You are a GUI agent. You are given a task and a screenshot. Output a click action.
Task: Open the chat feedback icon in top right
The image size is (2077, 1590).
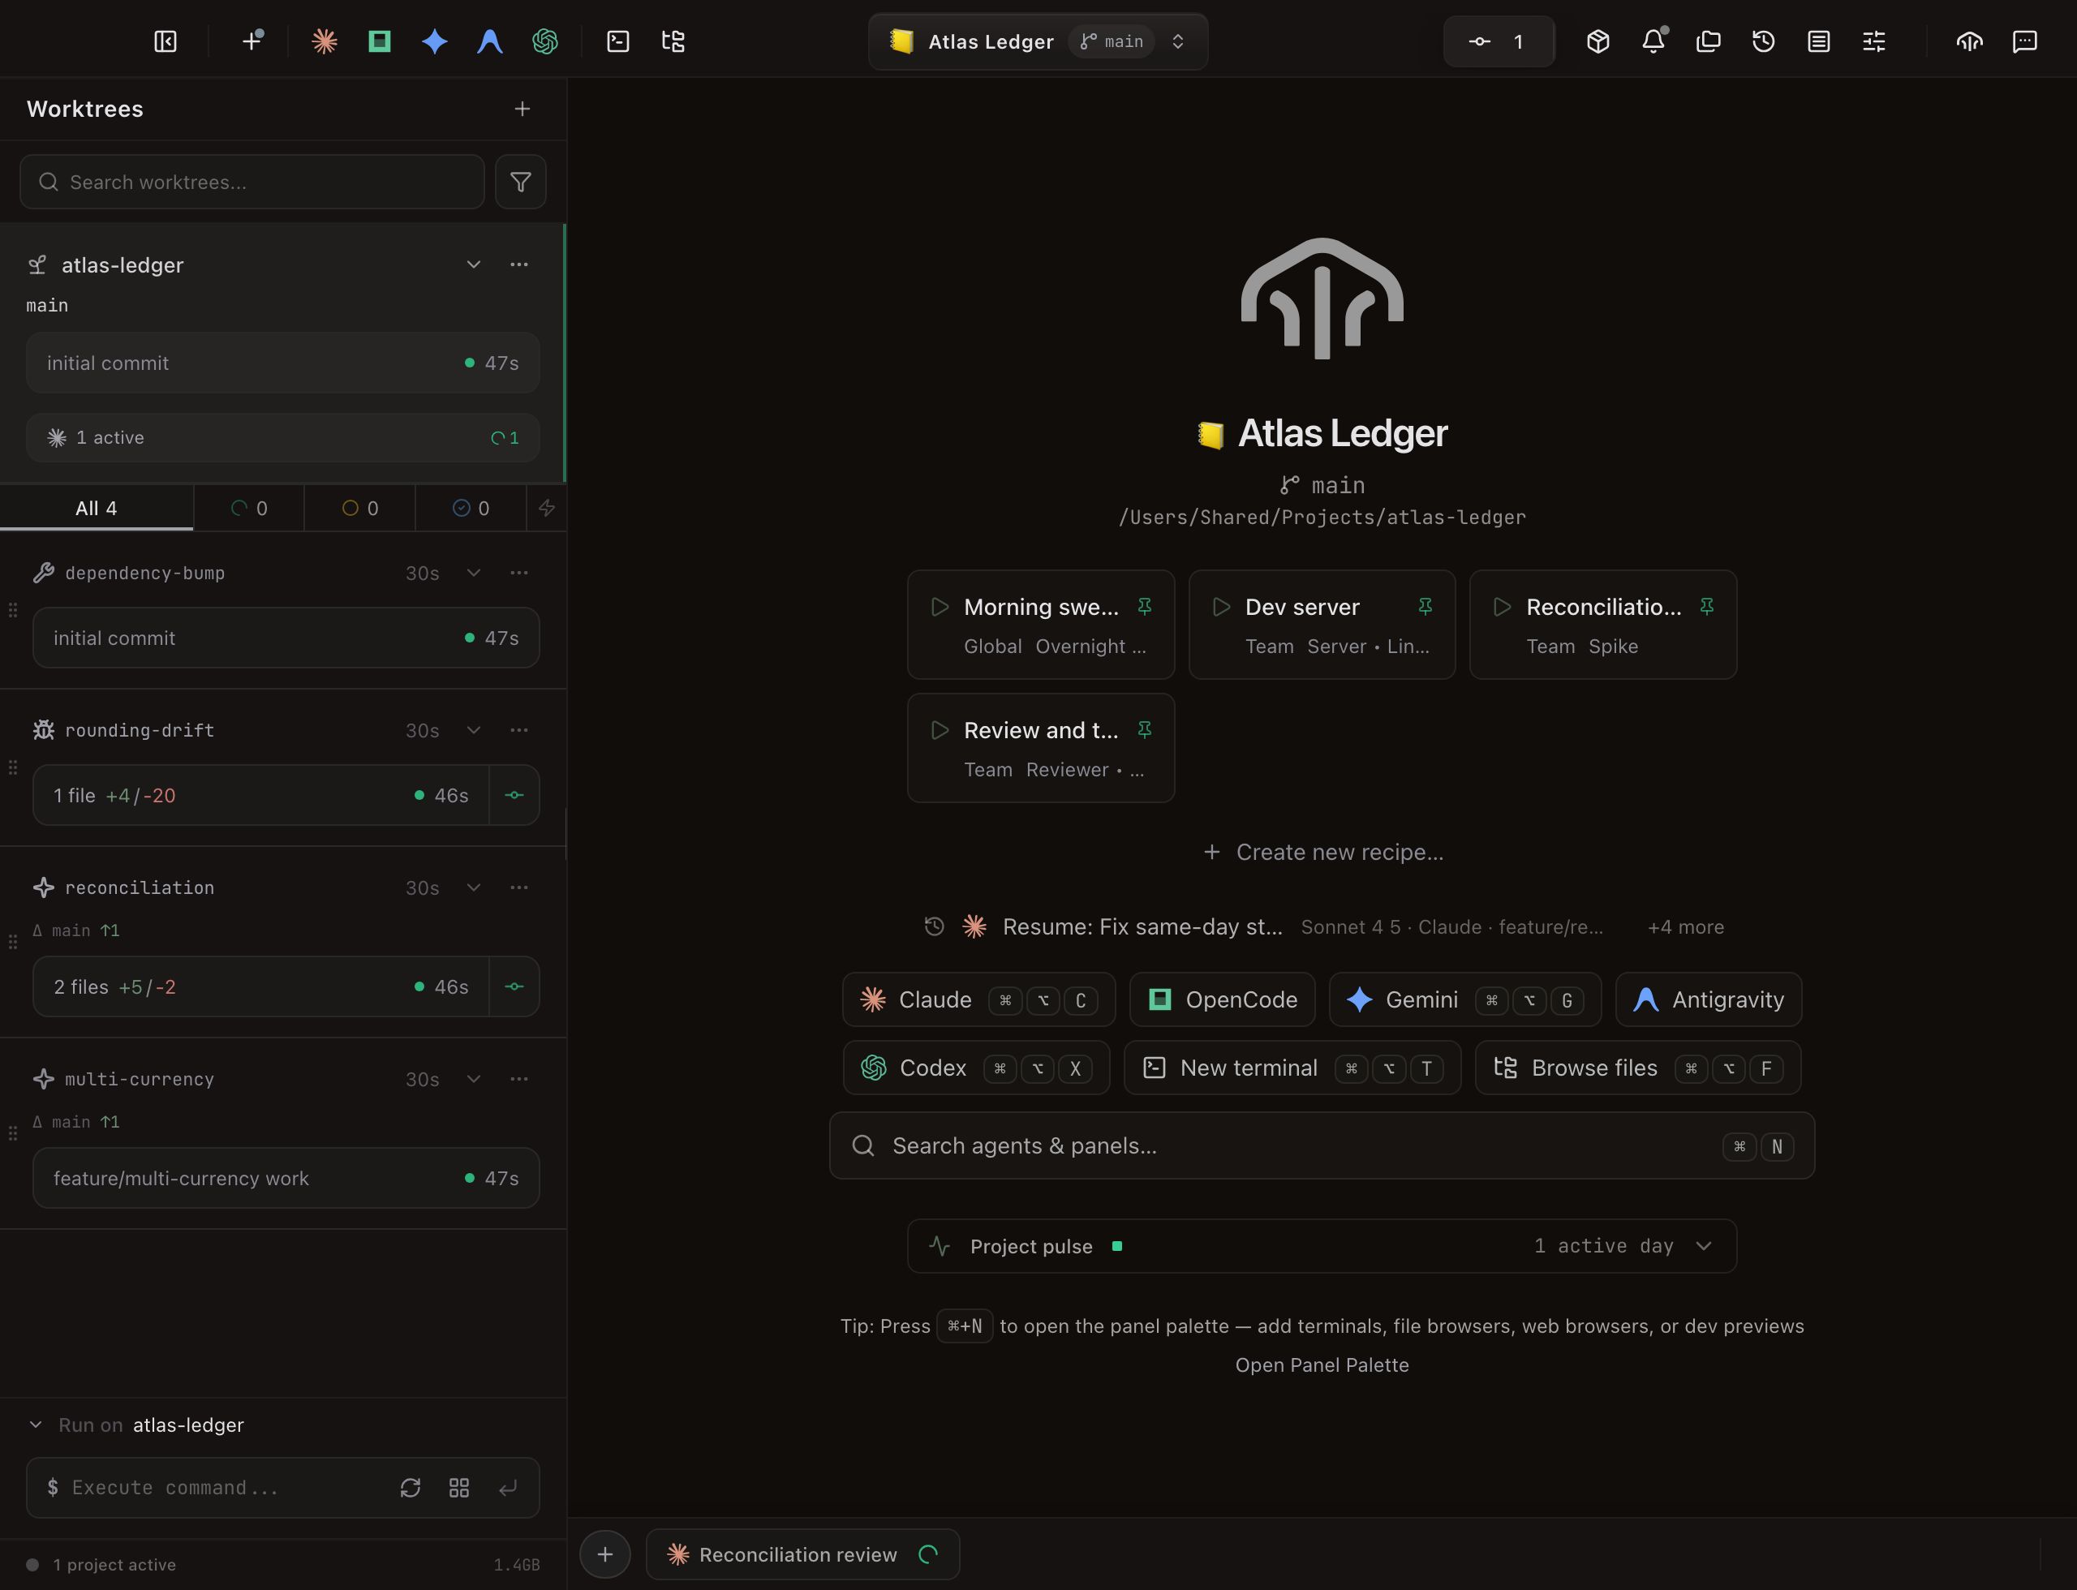tap(2025, 41)
